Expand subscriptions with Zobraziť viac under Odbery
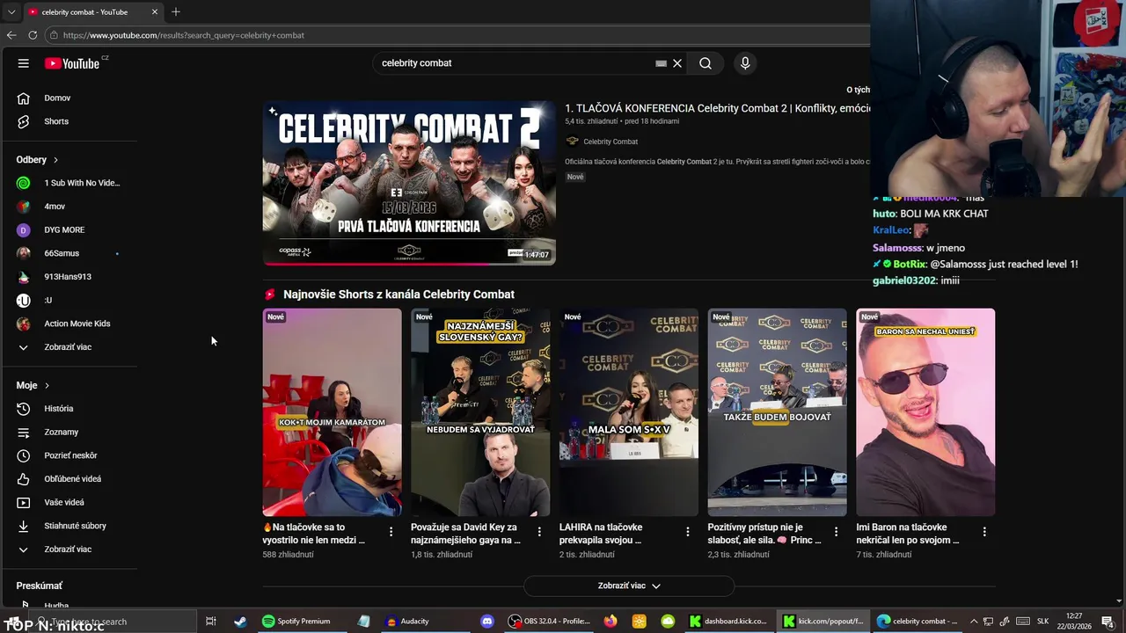The image size is (1126, 633). [69, 347]
